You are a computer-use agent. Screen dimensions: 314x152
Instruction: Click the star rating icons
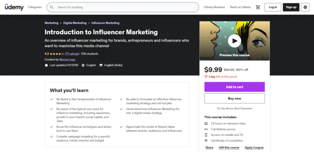click(57, 54)
